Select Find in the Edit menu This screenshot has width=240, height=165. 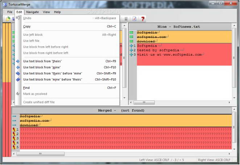(x=26, y=88)
